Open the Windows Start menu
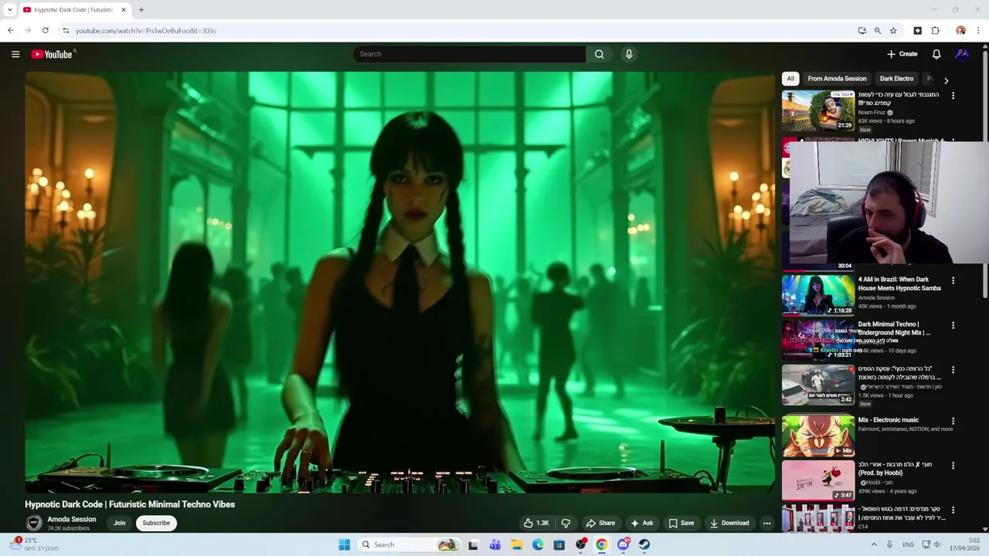The image size is (989, 556). click(345, 544)
